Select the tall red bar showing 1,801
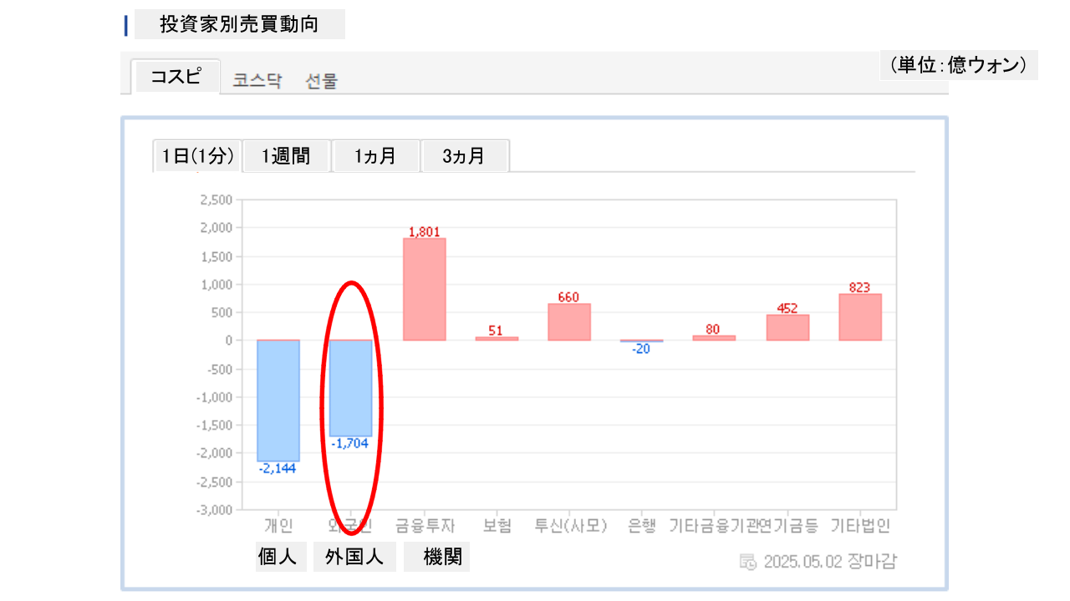This screenshot has width=1070, height=601. click(x=424, y=289)
